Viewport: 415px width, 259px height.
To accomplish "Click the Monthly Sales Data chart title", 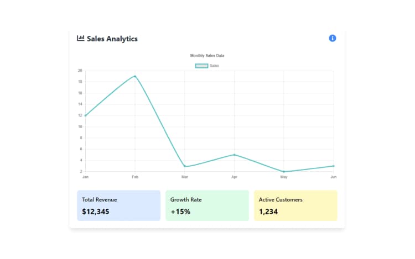I will [207, 55].
